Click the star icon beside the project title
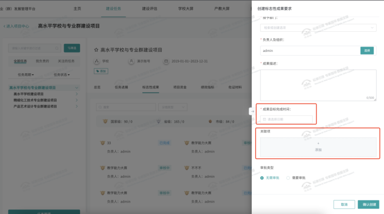The image size is (384, 214). (x=96, y=50)
